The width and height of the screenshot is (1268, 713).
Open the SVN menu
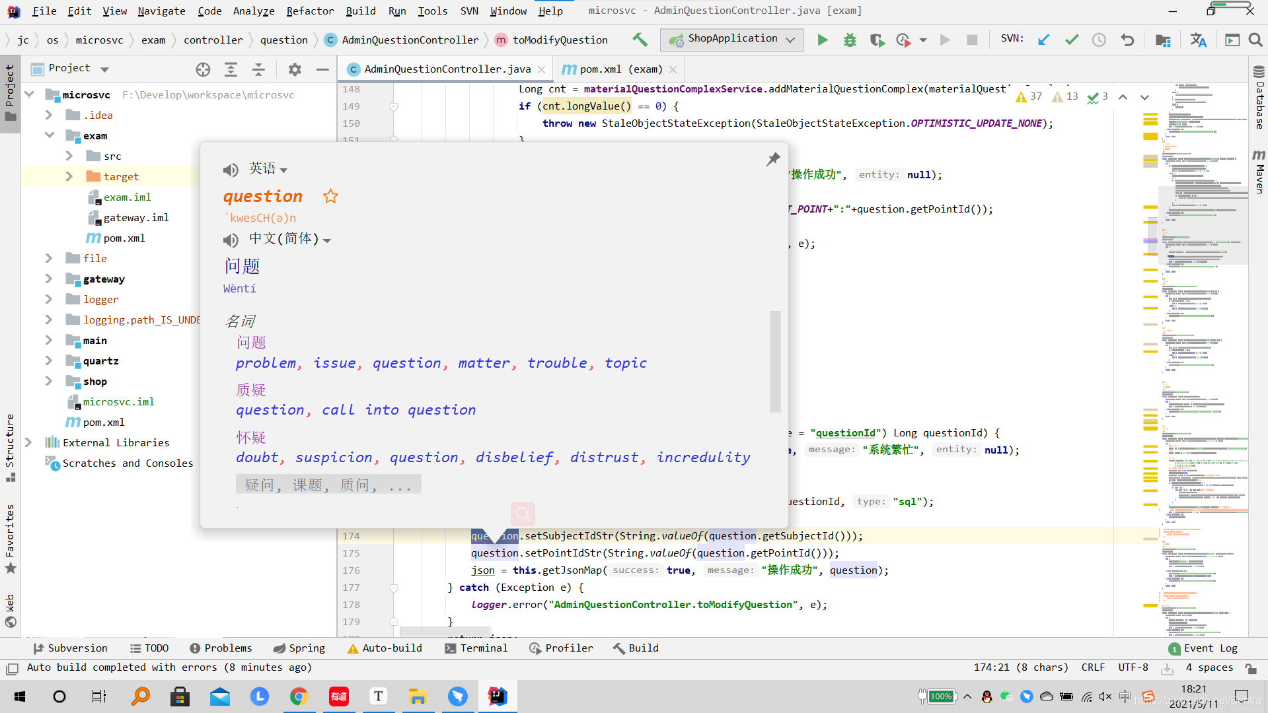pos(469,11)
